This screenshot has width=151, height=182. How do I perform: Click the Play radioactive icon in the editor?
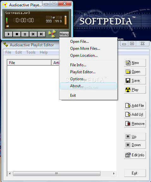tap(135, 90)
